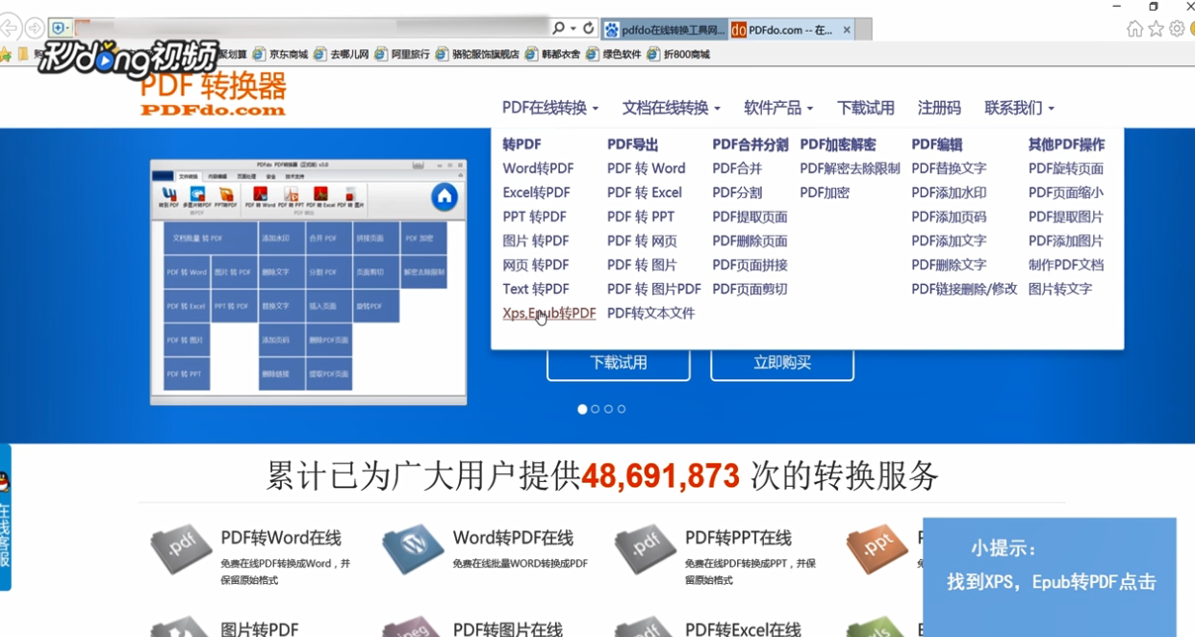Viewport: 1195px width, 637px height.
Task: Click the 下载试用 button
Action: coord(619,364)
